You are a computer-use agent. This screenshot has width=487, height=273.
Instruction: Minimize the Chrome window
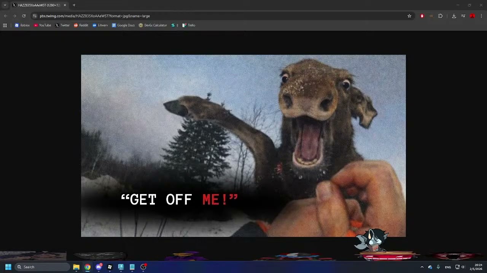(458, 5)
